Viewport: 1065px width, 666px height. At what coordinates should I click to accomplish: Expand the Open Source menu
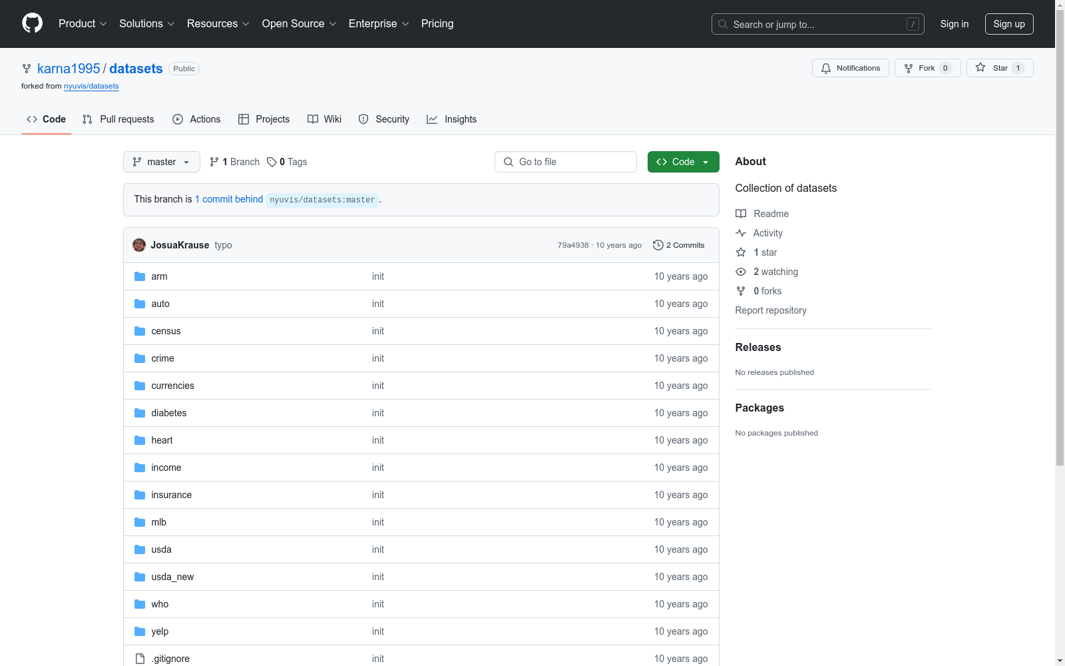pyautogui.click(x=300, y=24)
